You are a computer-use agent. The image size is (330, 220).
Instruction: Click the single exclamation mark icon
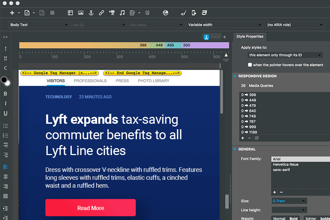point(5,48)
